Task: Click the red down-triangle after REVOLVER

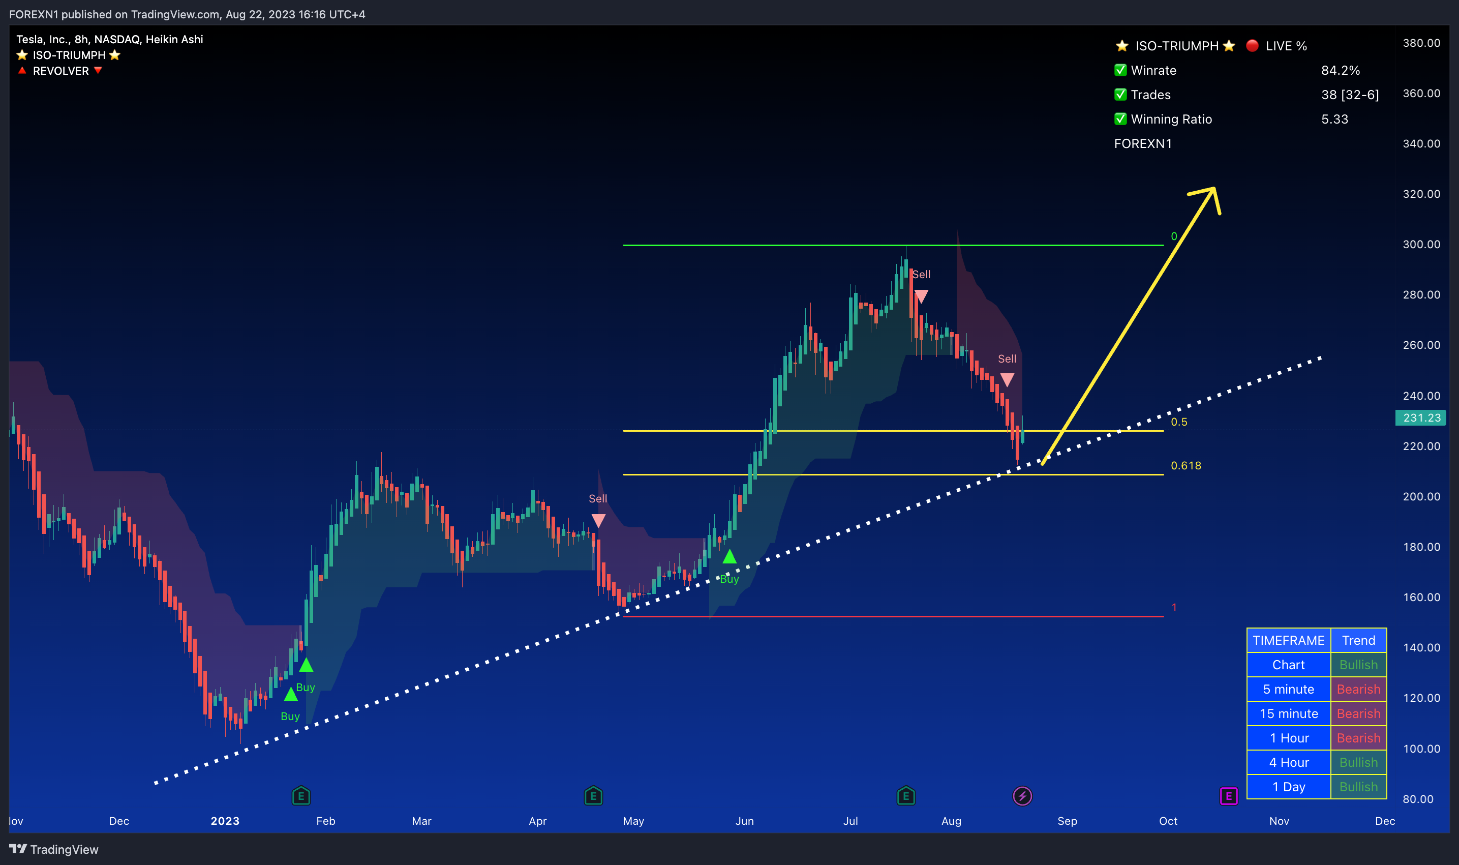Action: click(x=98, y=71)
